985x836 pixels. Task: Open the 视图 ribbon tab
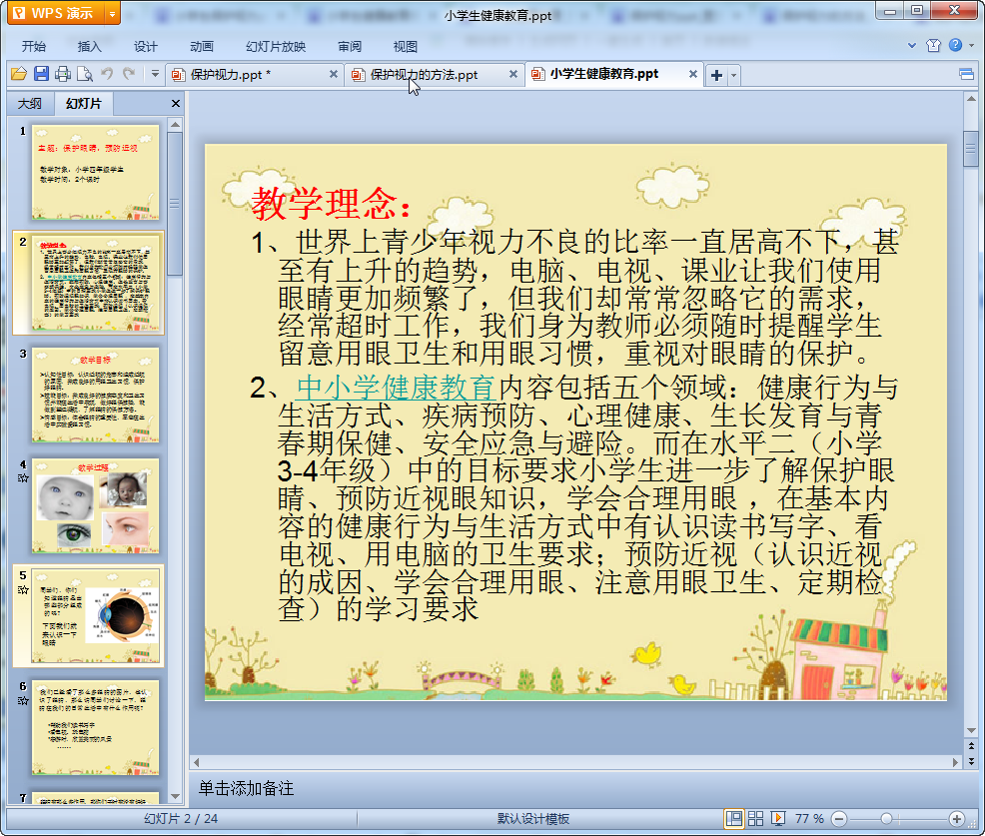tap(406, 47)
